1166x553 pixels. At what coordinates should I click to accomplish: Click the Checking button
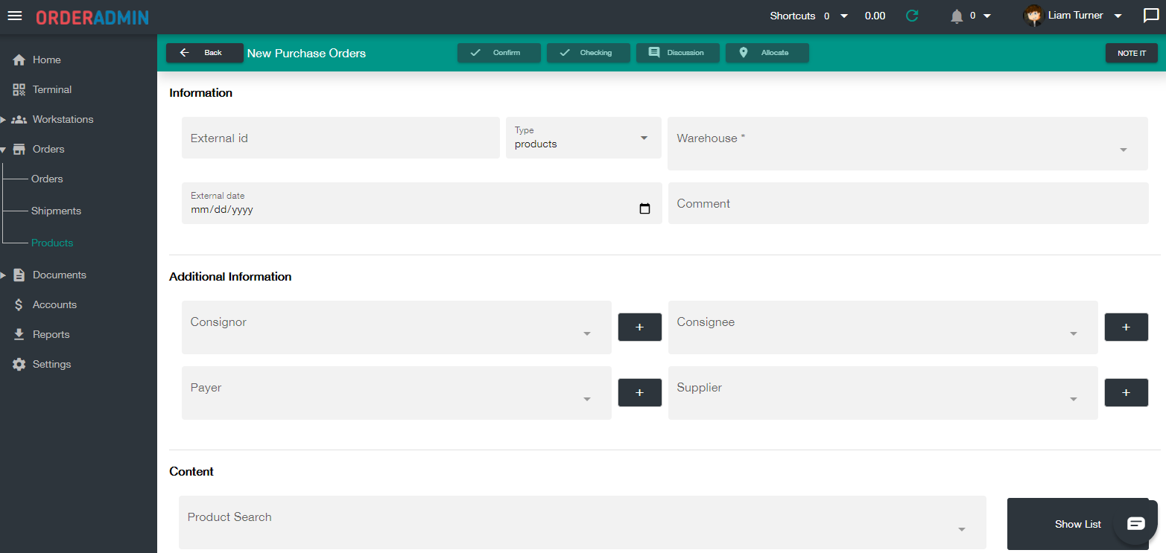point(589,53)
